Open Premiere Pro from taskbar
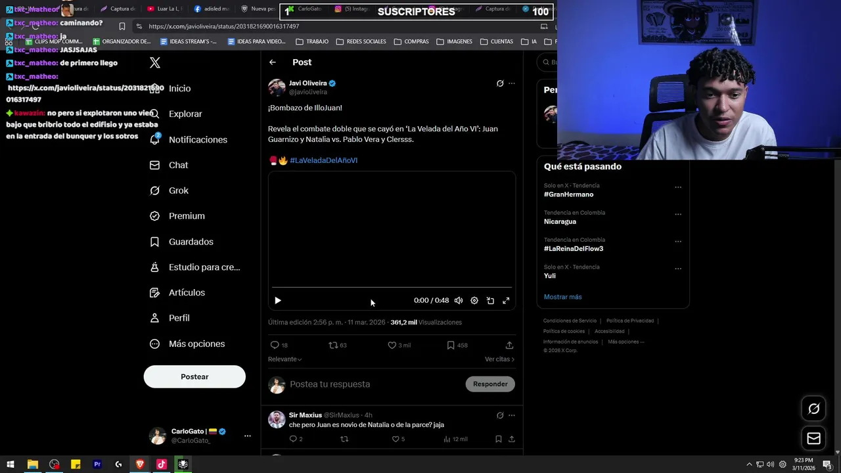This screenshot has width=841, height=473. coord(97,464)
